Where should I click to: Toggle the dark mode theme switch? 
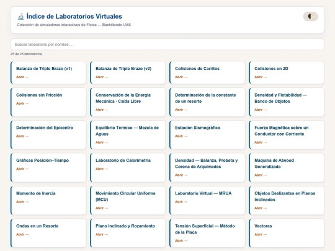coord(310,17)
